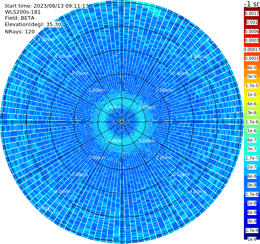Click the 0.0003 colorbar tick label
260x244 pixels.
click(x=252, y=40)
